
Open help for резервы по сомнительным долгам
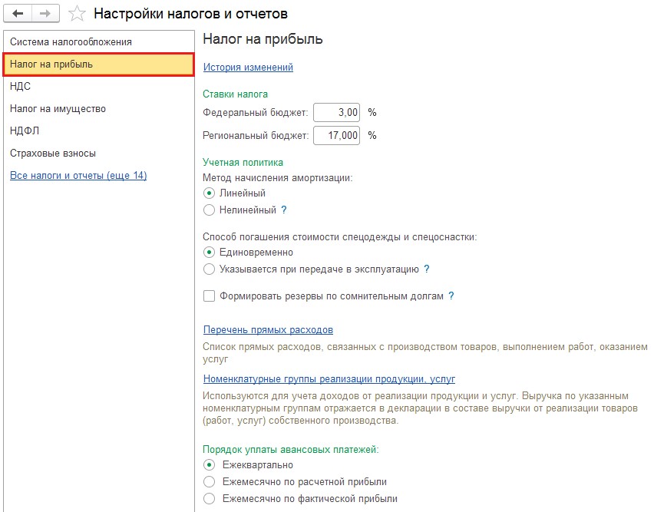coord(451,296)
